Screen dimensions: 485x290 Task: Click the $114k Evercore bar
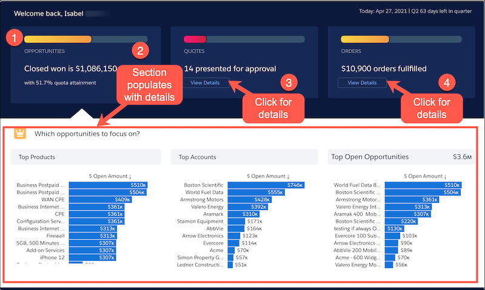click(233, 243)
